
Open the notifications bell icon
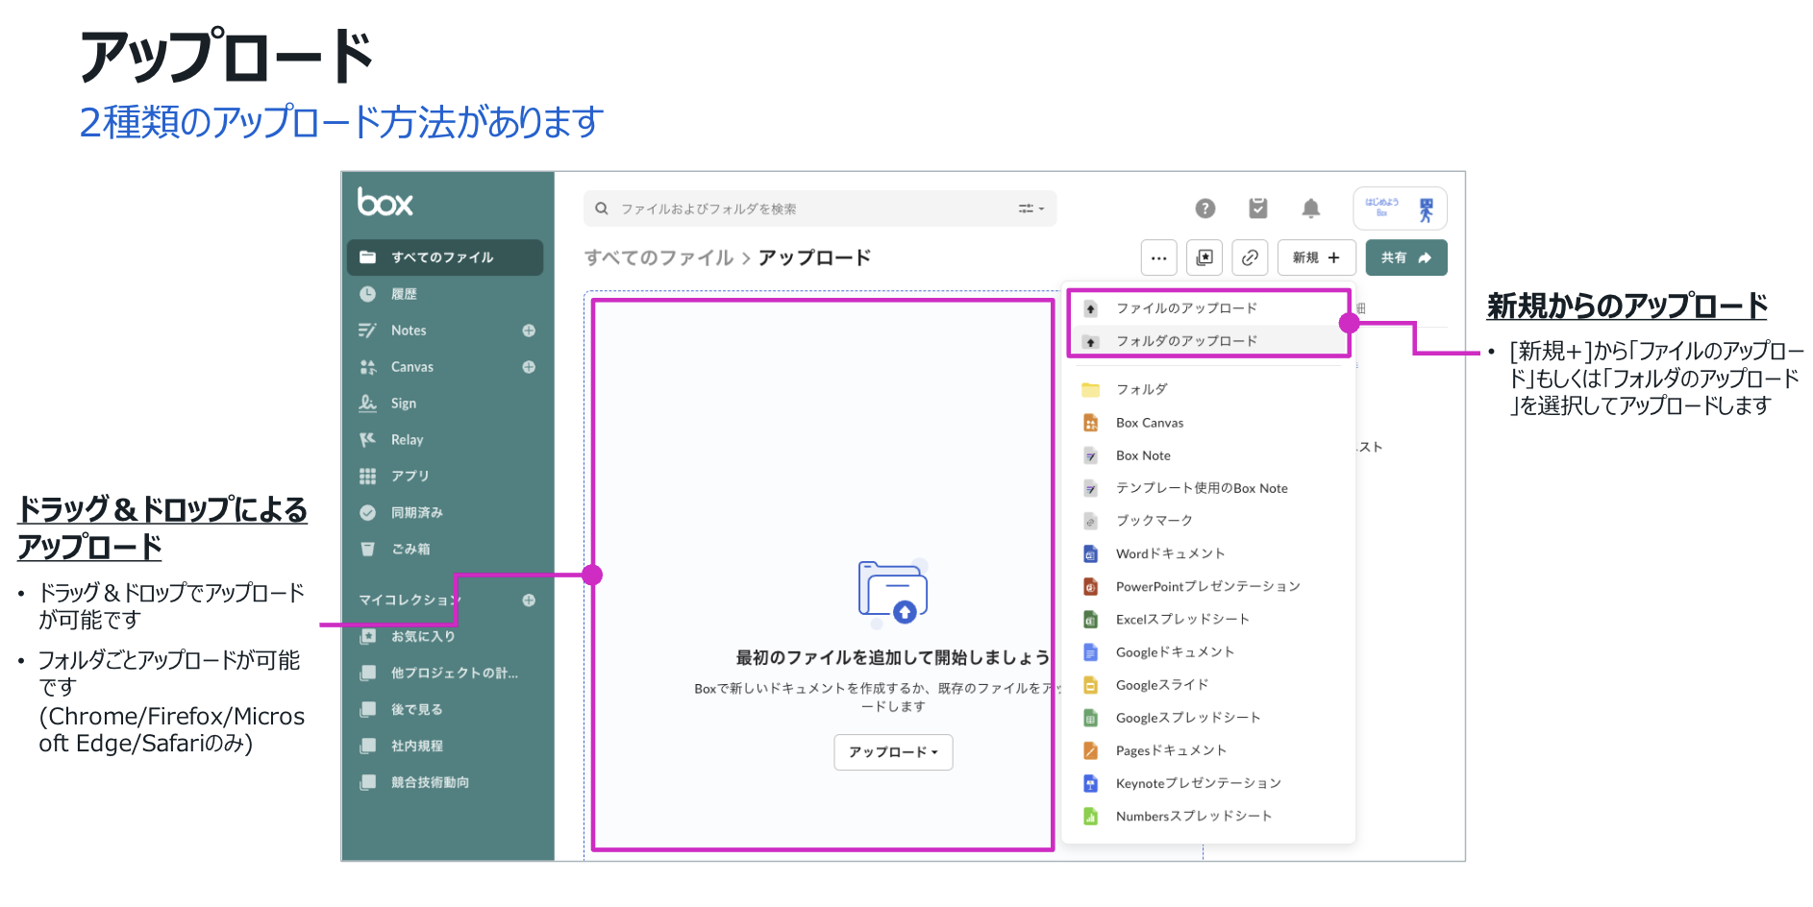click(1310, 208)
